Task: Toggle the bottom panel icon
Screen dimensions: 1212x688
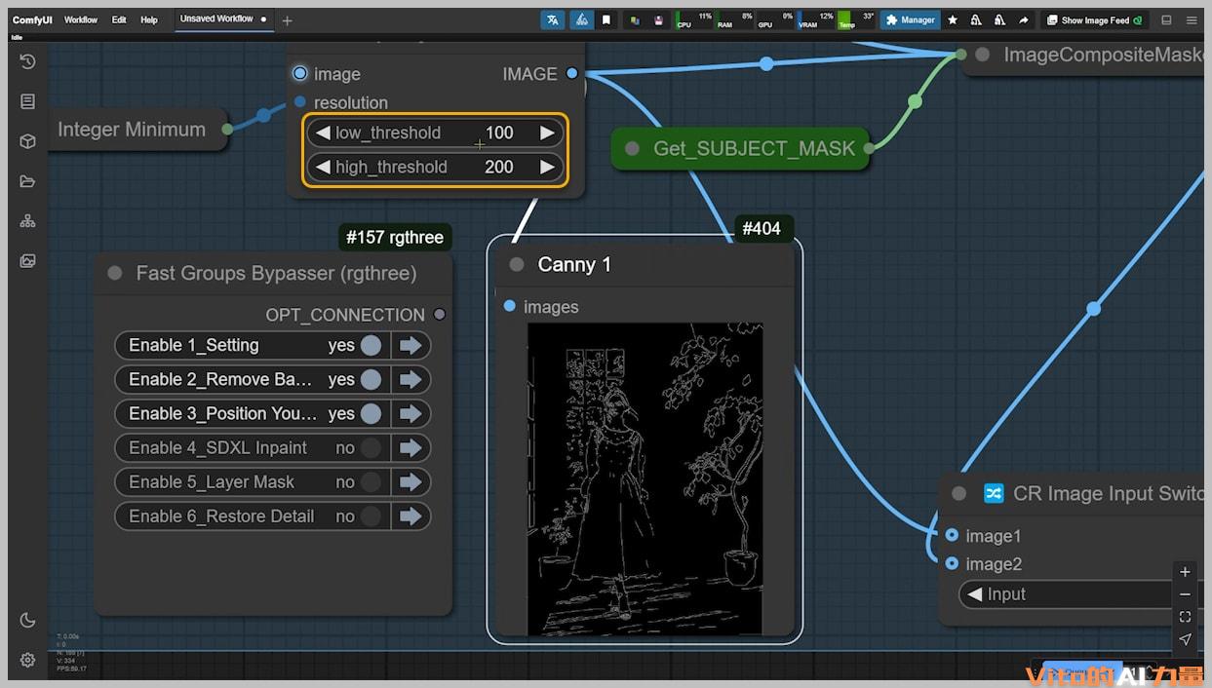Action: 1166,19
